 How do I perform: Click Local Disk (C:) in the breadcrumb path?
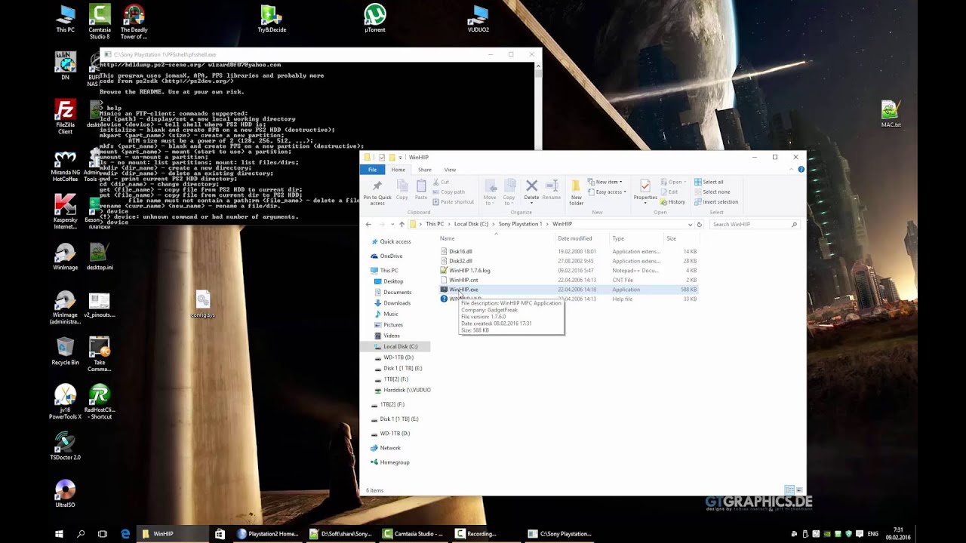471,224
